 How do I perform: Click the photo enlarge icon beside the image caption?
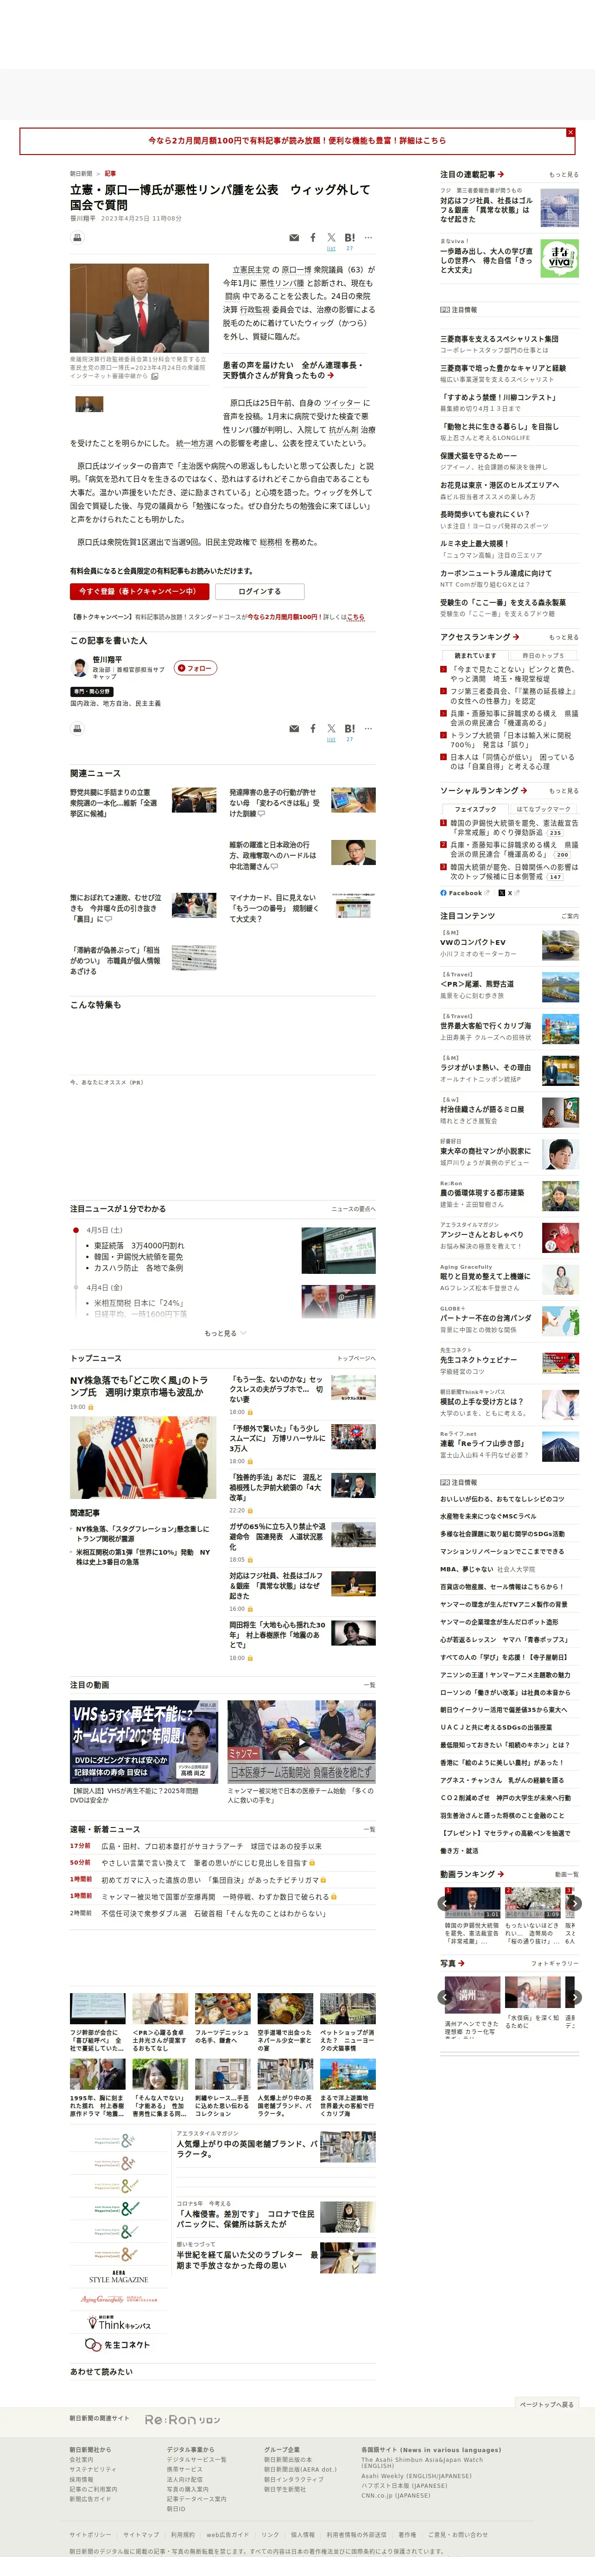tap(154, 376)
